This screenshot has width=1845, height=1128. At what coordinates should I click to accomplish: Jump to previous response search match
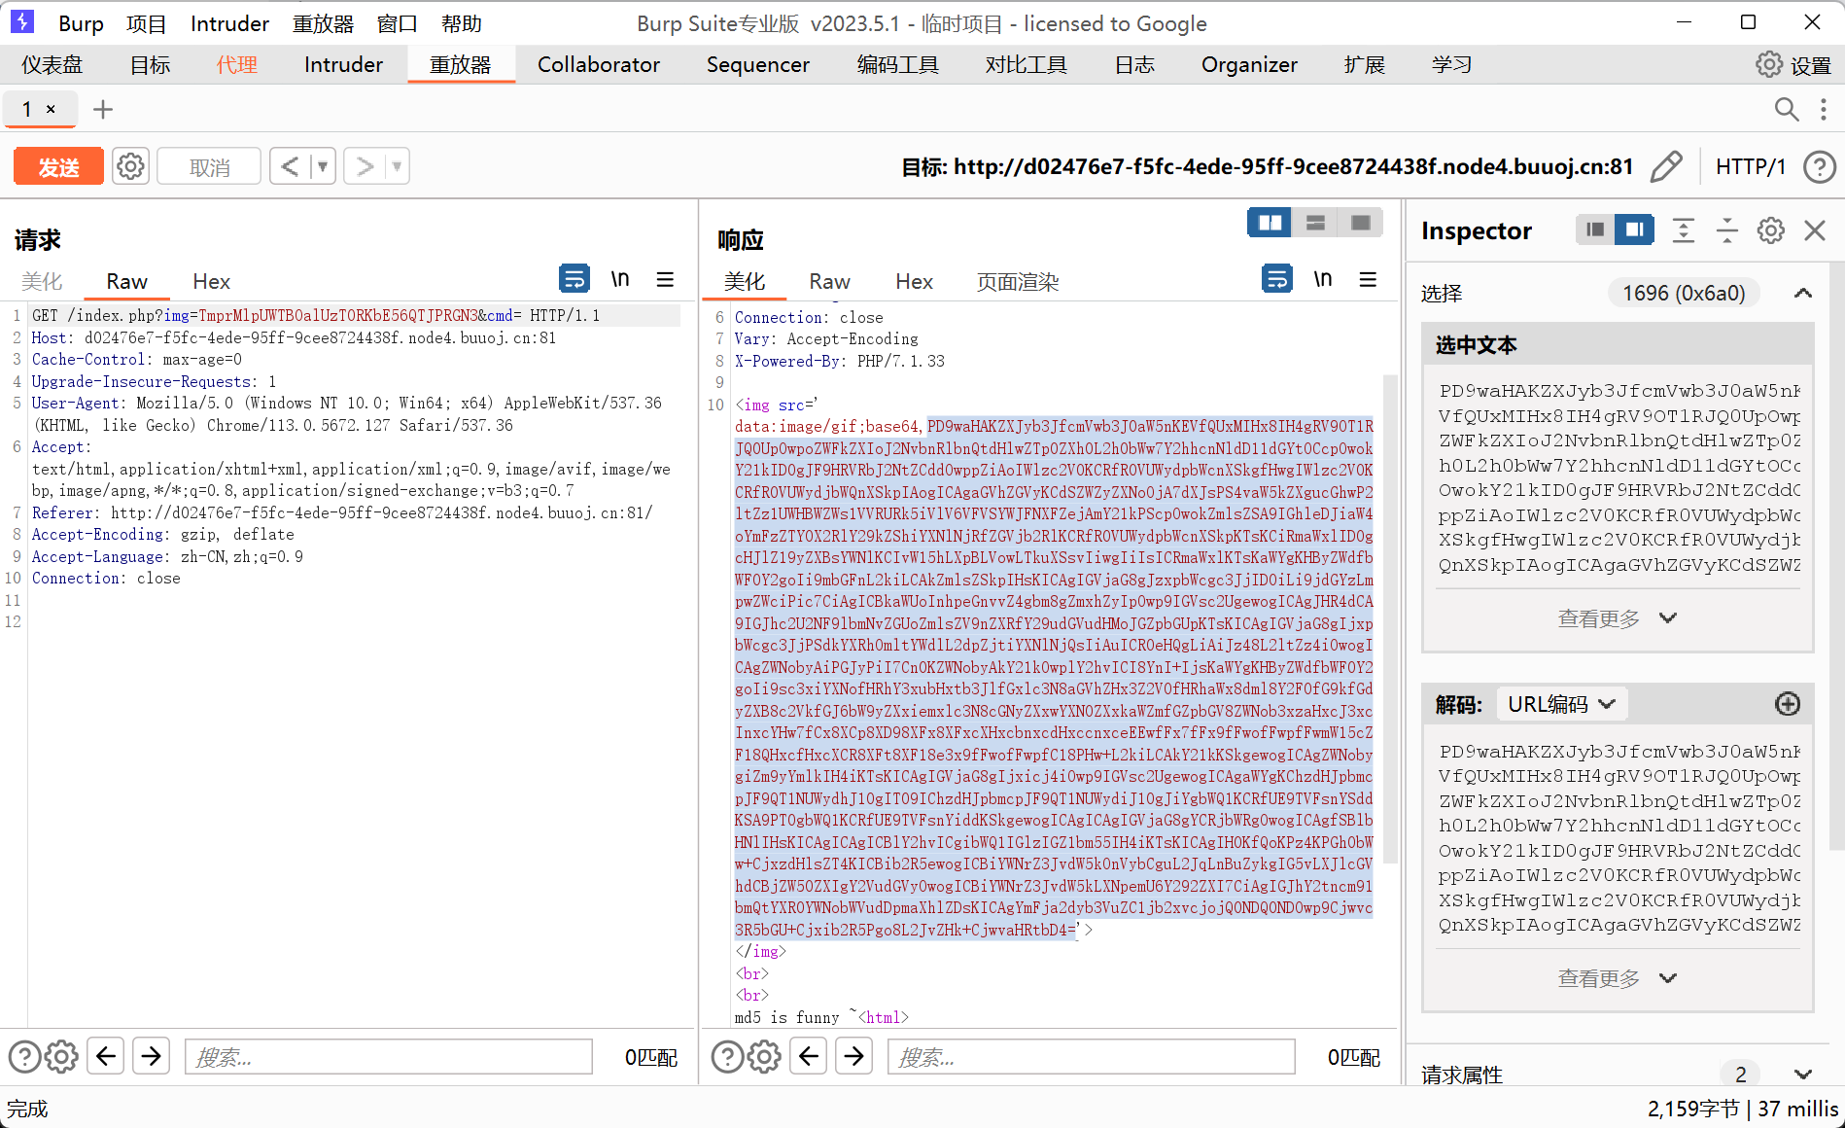coord(809,1056)
